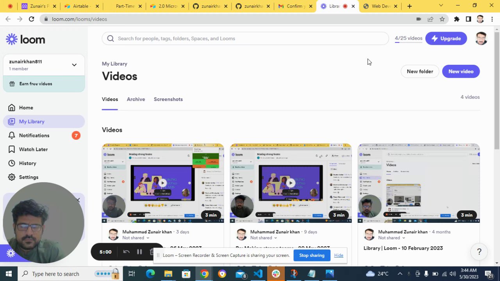The image size is (500, 281).
Task: Switch to the Web Dev browser tab
Action: [x=380, y=6]
